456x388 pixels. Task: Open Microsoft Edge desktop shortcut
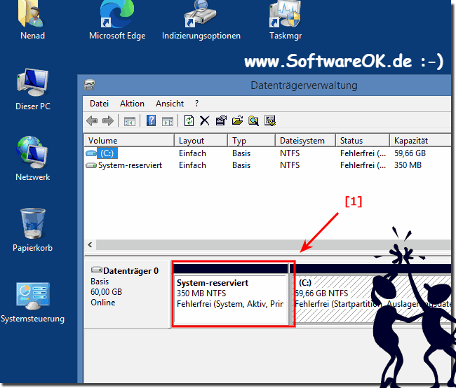[x=117, y=20]
